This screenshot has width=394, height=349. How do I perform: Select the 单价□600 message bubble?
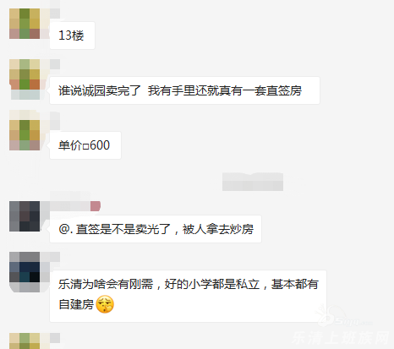coord(85,145)
